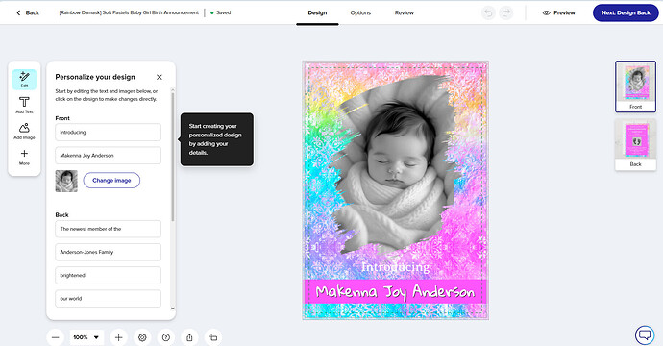Click the share upload icon

coord(189,337)
